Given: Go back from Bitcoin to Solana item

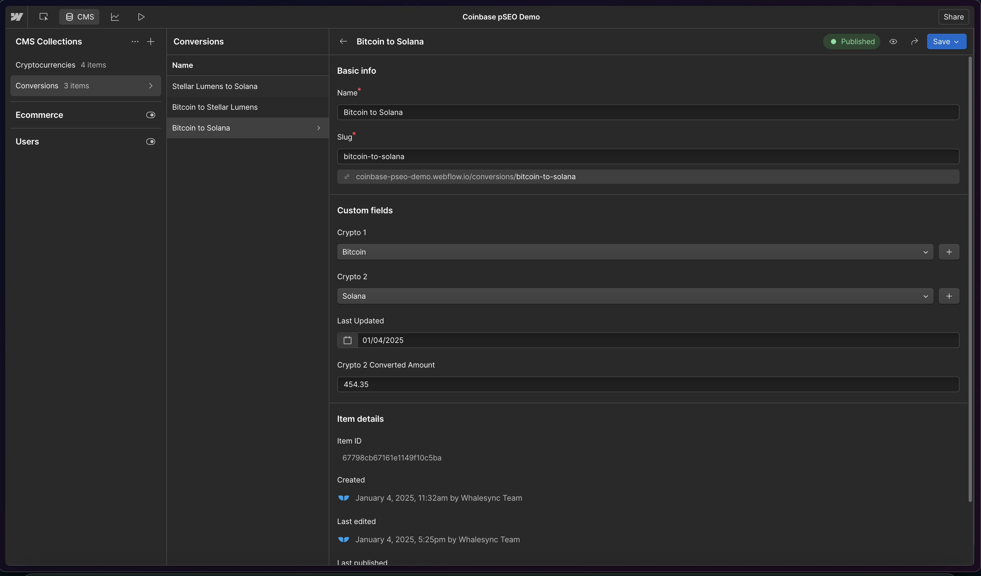Looking at the screenshot, I should 343,42.
